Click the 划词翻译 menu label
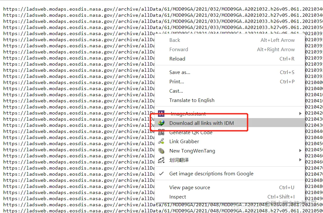The image size is (323, 213). (179, 160)
